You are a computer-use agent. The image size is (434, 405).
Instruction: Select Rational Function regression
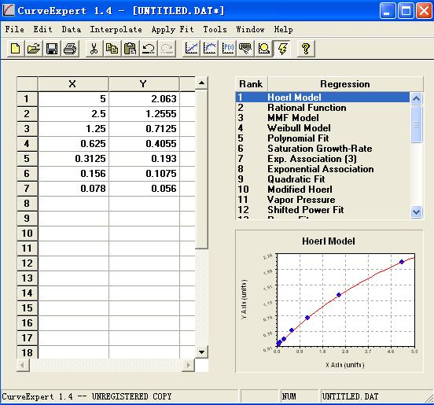click(322, 108)
